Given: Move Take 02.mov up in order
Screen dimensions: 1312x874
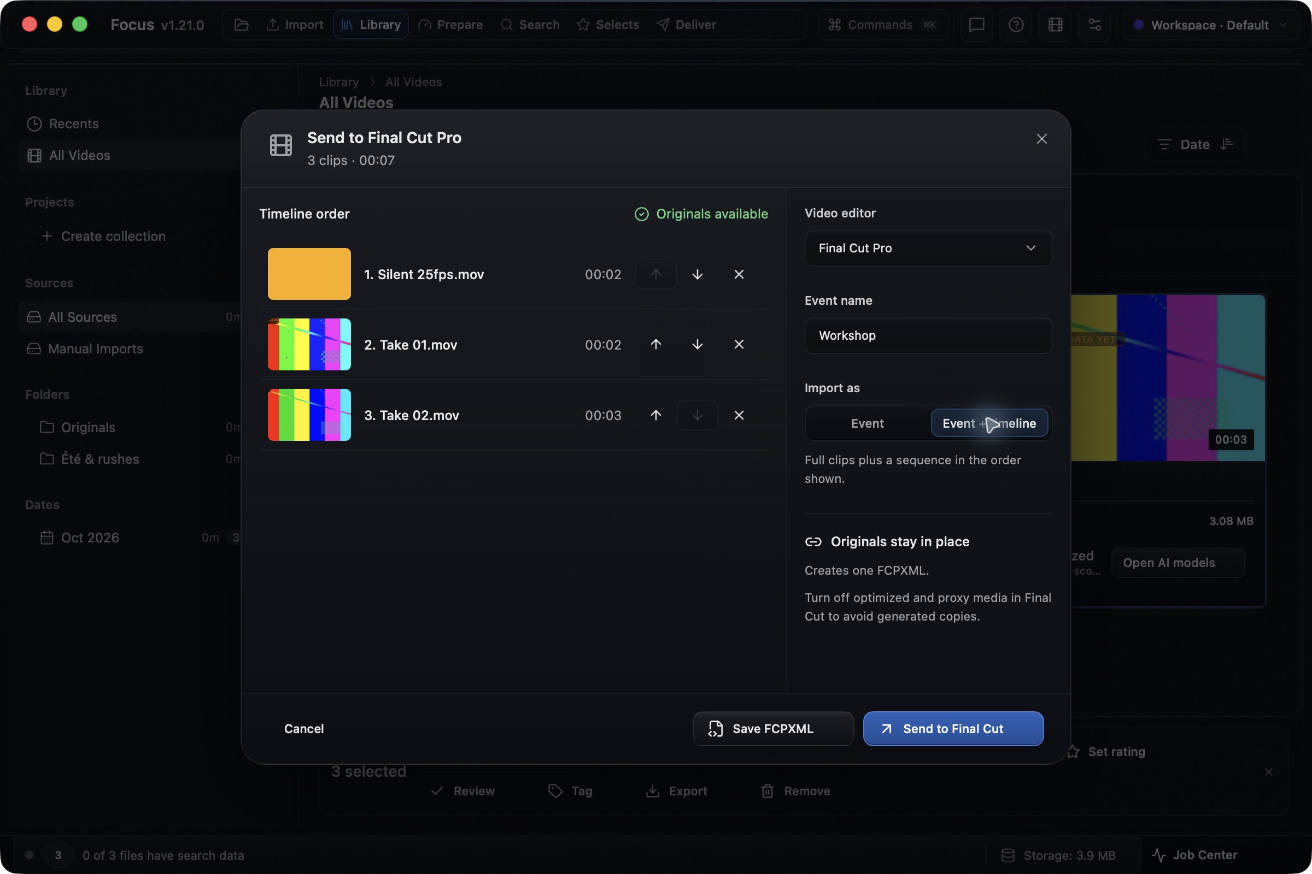Looking at the screenshot, I should pyautogui.click(x=656, y=415).
